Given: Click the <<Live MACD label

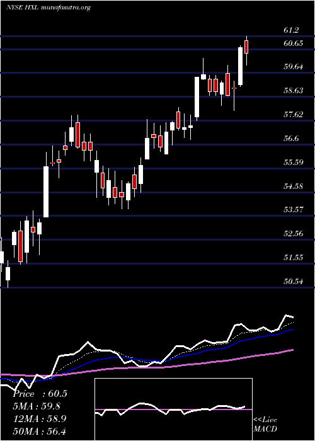Looking at the screenshot, I should pyautogui.click(x=265, y=425).
